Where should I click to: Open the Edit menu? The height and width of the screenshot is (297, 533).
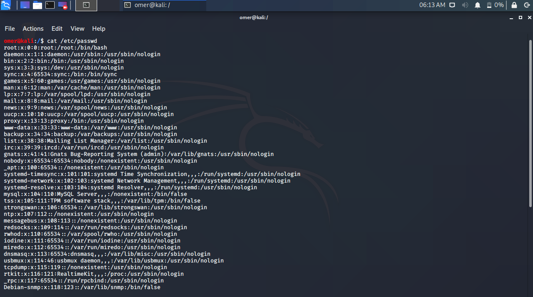pyautogui.click(x=57, y=29)
